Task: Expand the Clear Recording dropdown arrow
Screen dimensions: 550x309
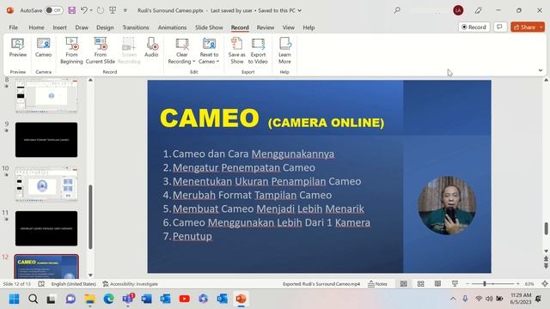Action: coord(194,62)
